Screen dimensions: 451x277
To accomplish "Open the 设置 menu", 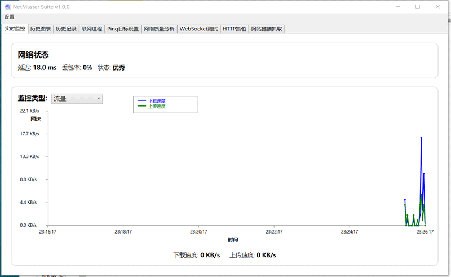I will (x=10, y=17).
